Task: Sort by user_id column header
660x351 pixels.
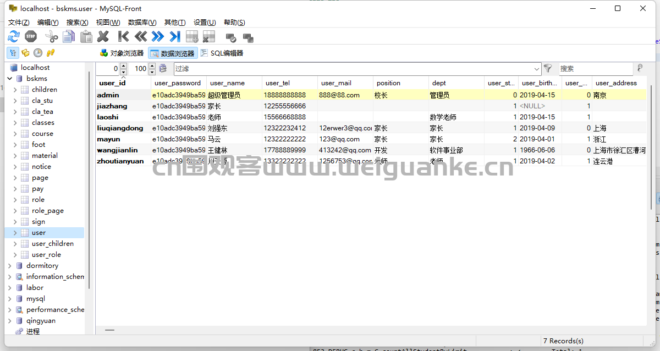Action: pos(124,83)
